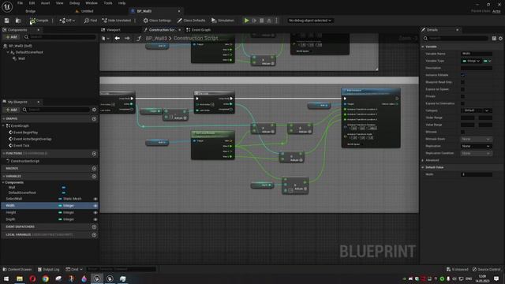Click the Browse to asset icon
505x284 pixels.
pyautogui.click(x=18, y=21)
